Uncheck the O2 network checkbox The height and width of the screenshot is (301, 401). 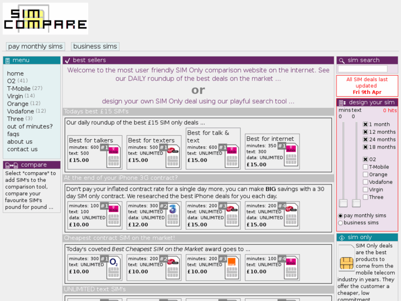(365, 160)
